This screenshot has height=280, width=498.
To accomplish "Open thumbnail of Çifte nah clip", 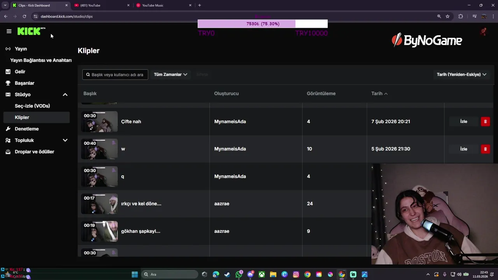I will pyautogui.click(x=99, y=121).
